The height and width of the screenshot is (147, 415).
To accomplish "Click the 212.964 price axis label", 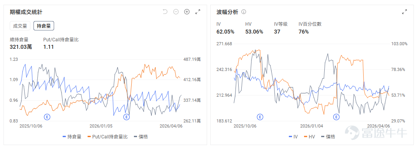I will 224,95.
